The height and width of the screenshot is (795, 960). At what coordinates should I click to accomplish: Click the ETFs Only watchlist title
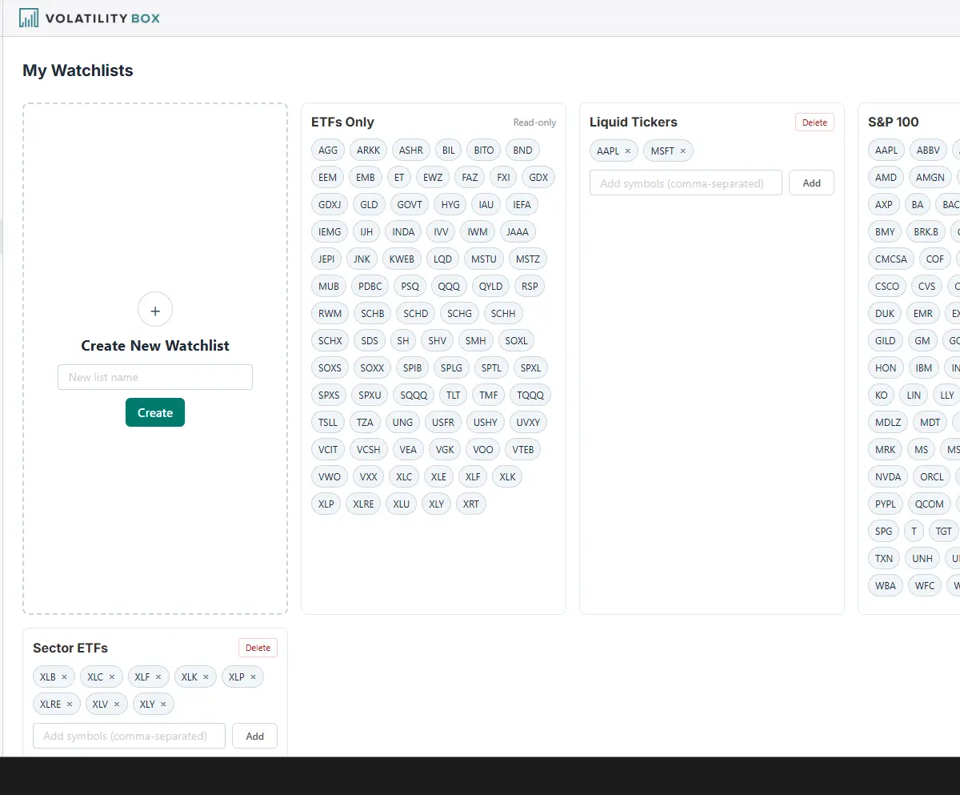342,122
